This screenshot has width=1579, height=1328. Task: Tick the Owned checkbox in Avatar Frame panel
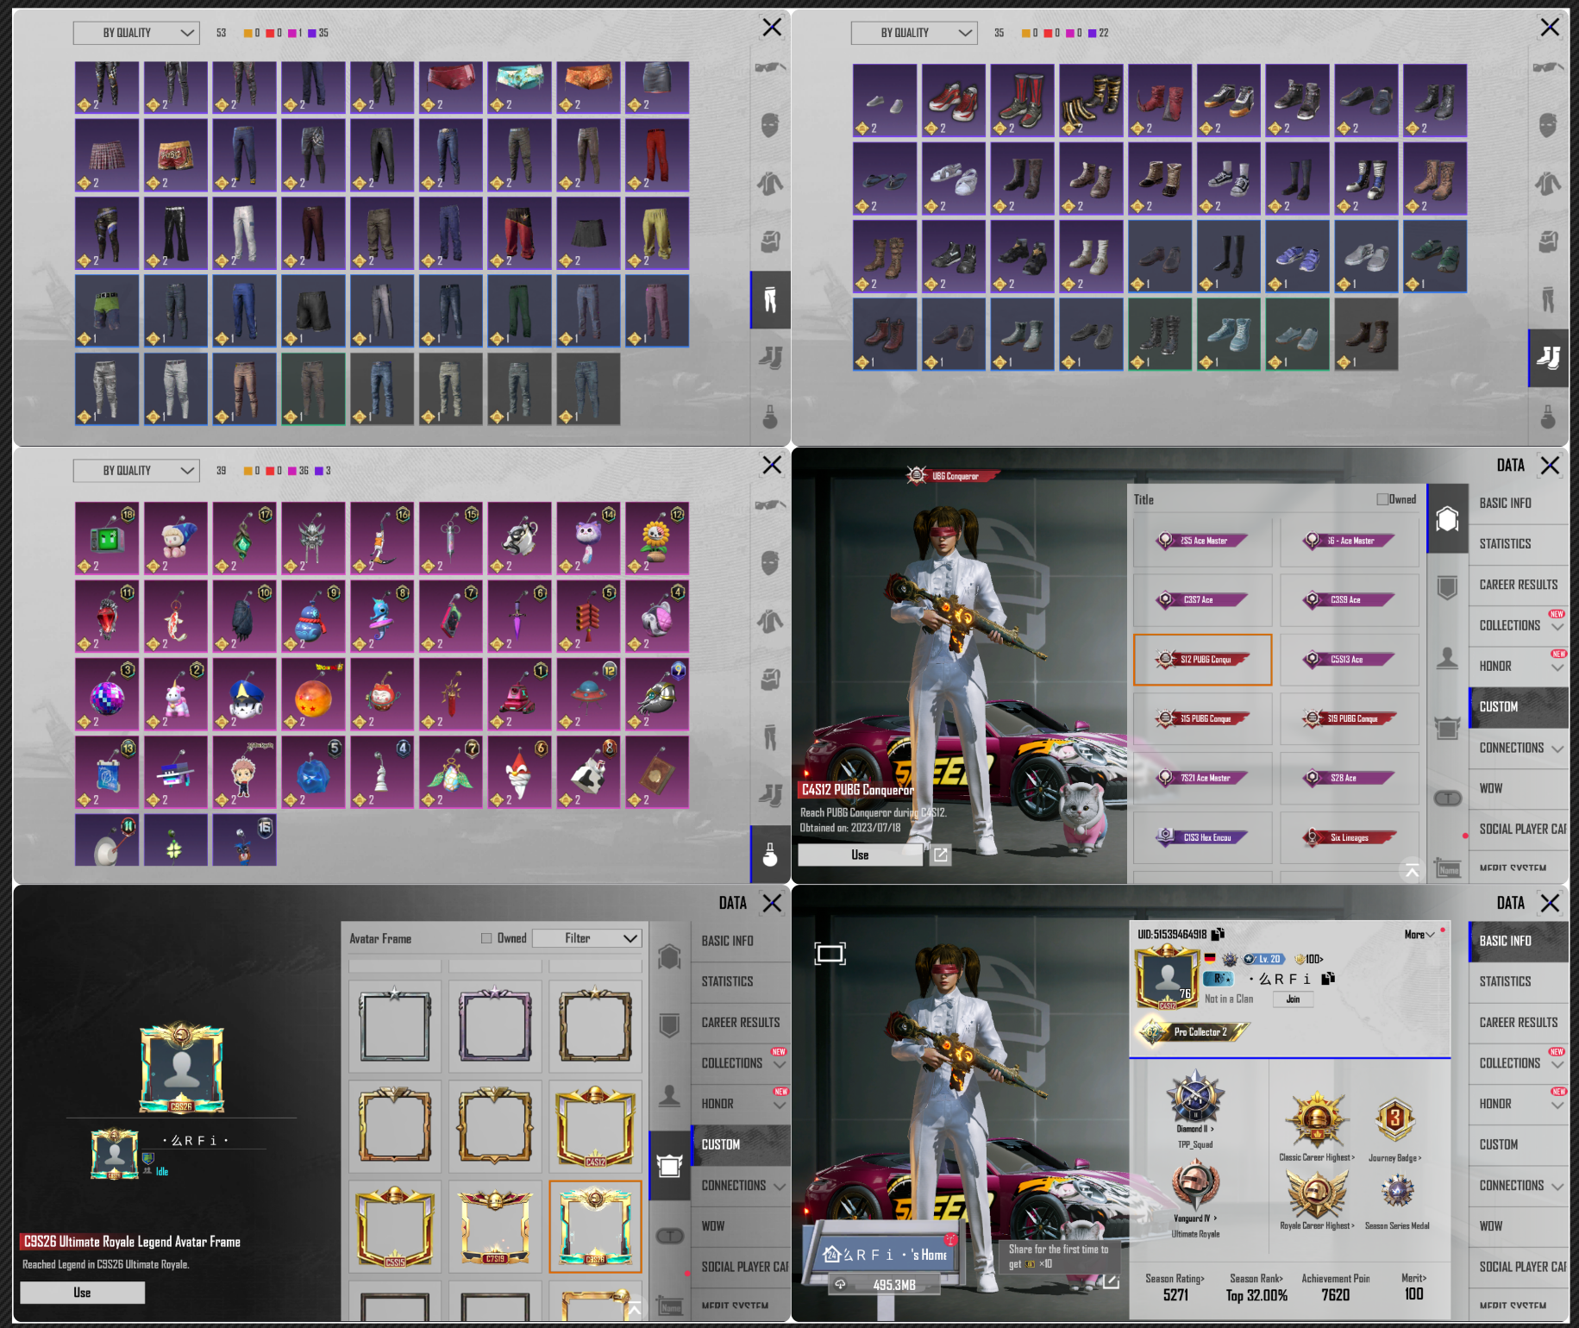486,938
